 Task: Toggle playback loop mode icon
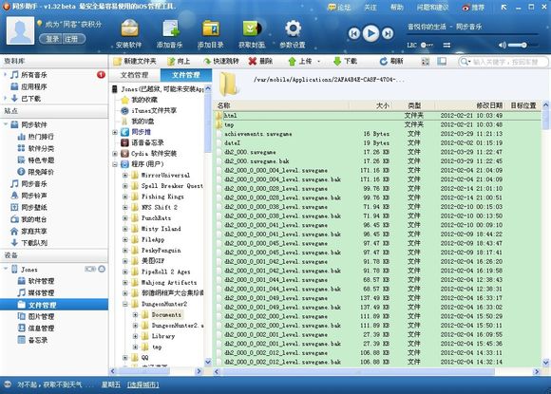pyautogui.click(x=447, y=45)
